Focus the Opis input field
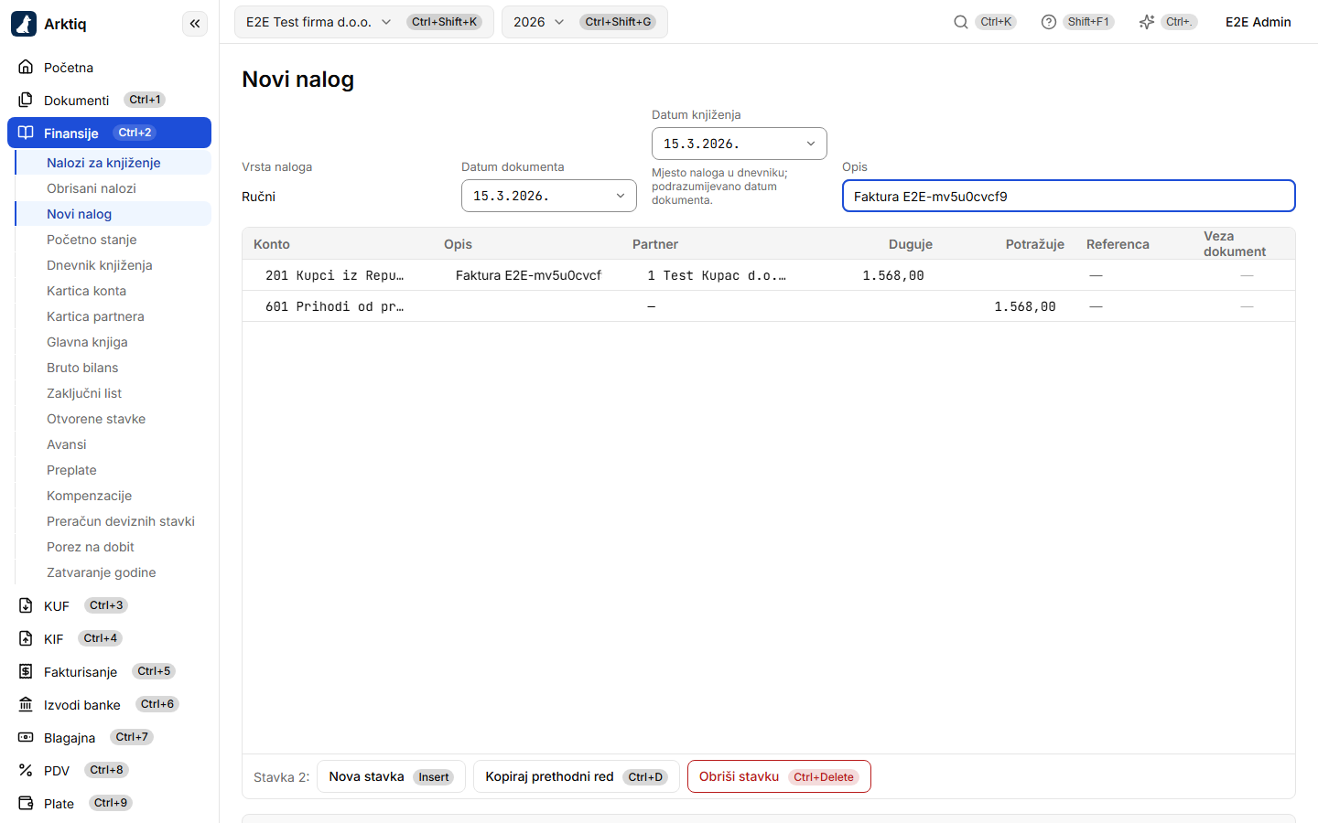This screenshot has width=1318, height=823. point(1069,196)
